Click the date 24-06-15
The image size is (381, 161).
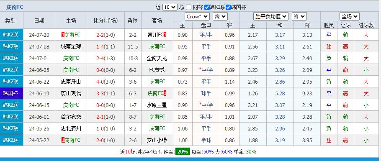pos(39,105)
